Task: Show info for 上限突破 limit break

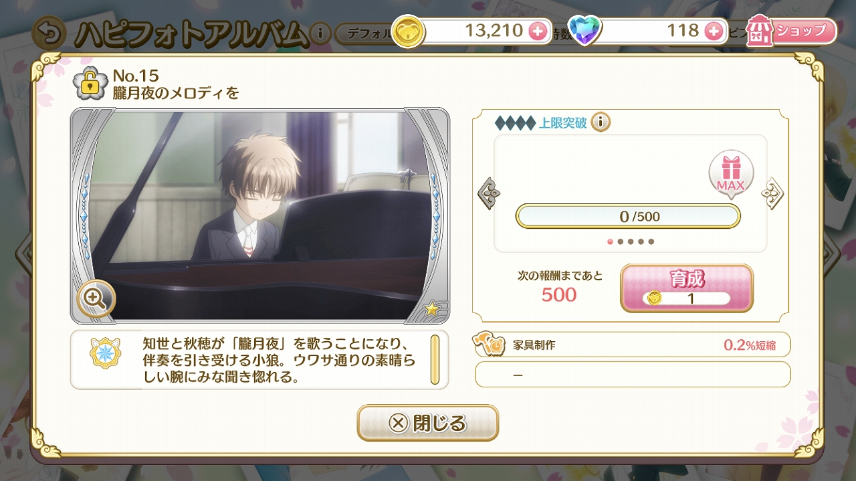Action: [x=601, y=122]
